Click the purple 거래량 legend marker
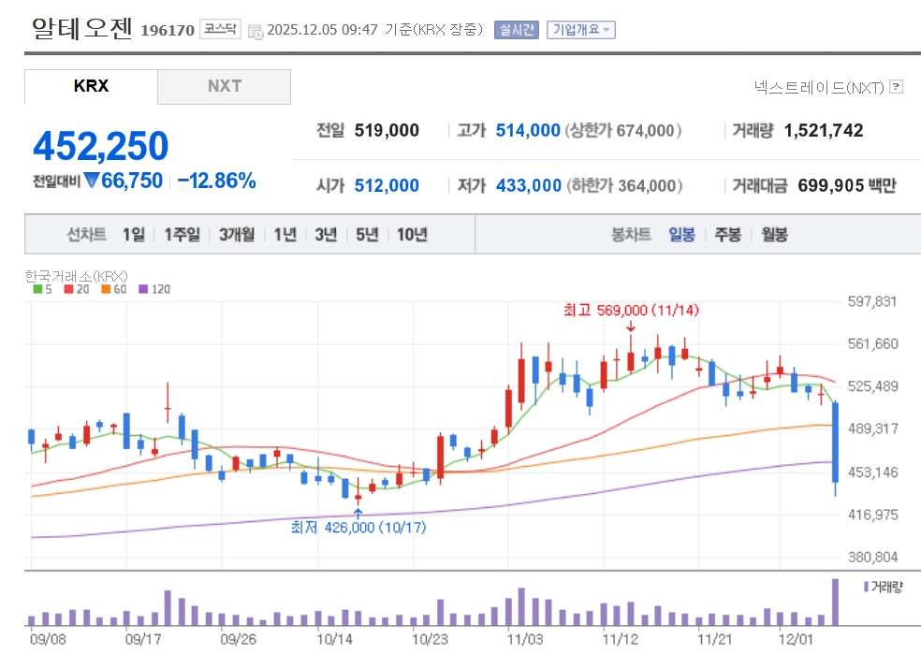 [865, 587]
